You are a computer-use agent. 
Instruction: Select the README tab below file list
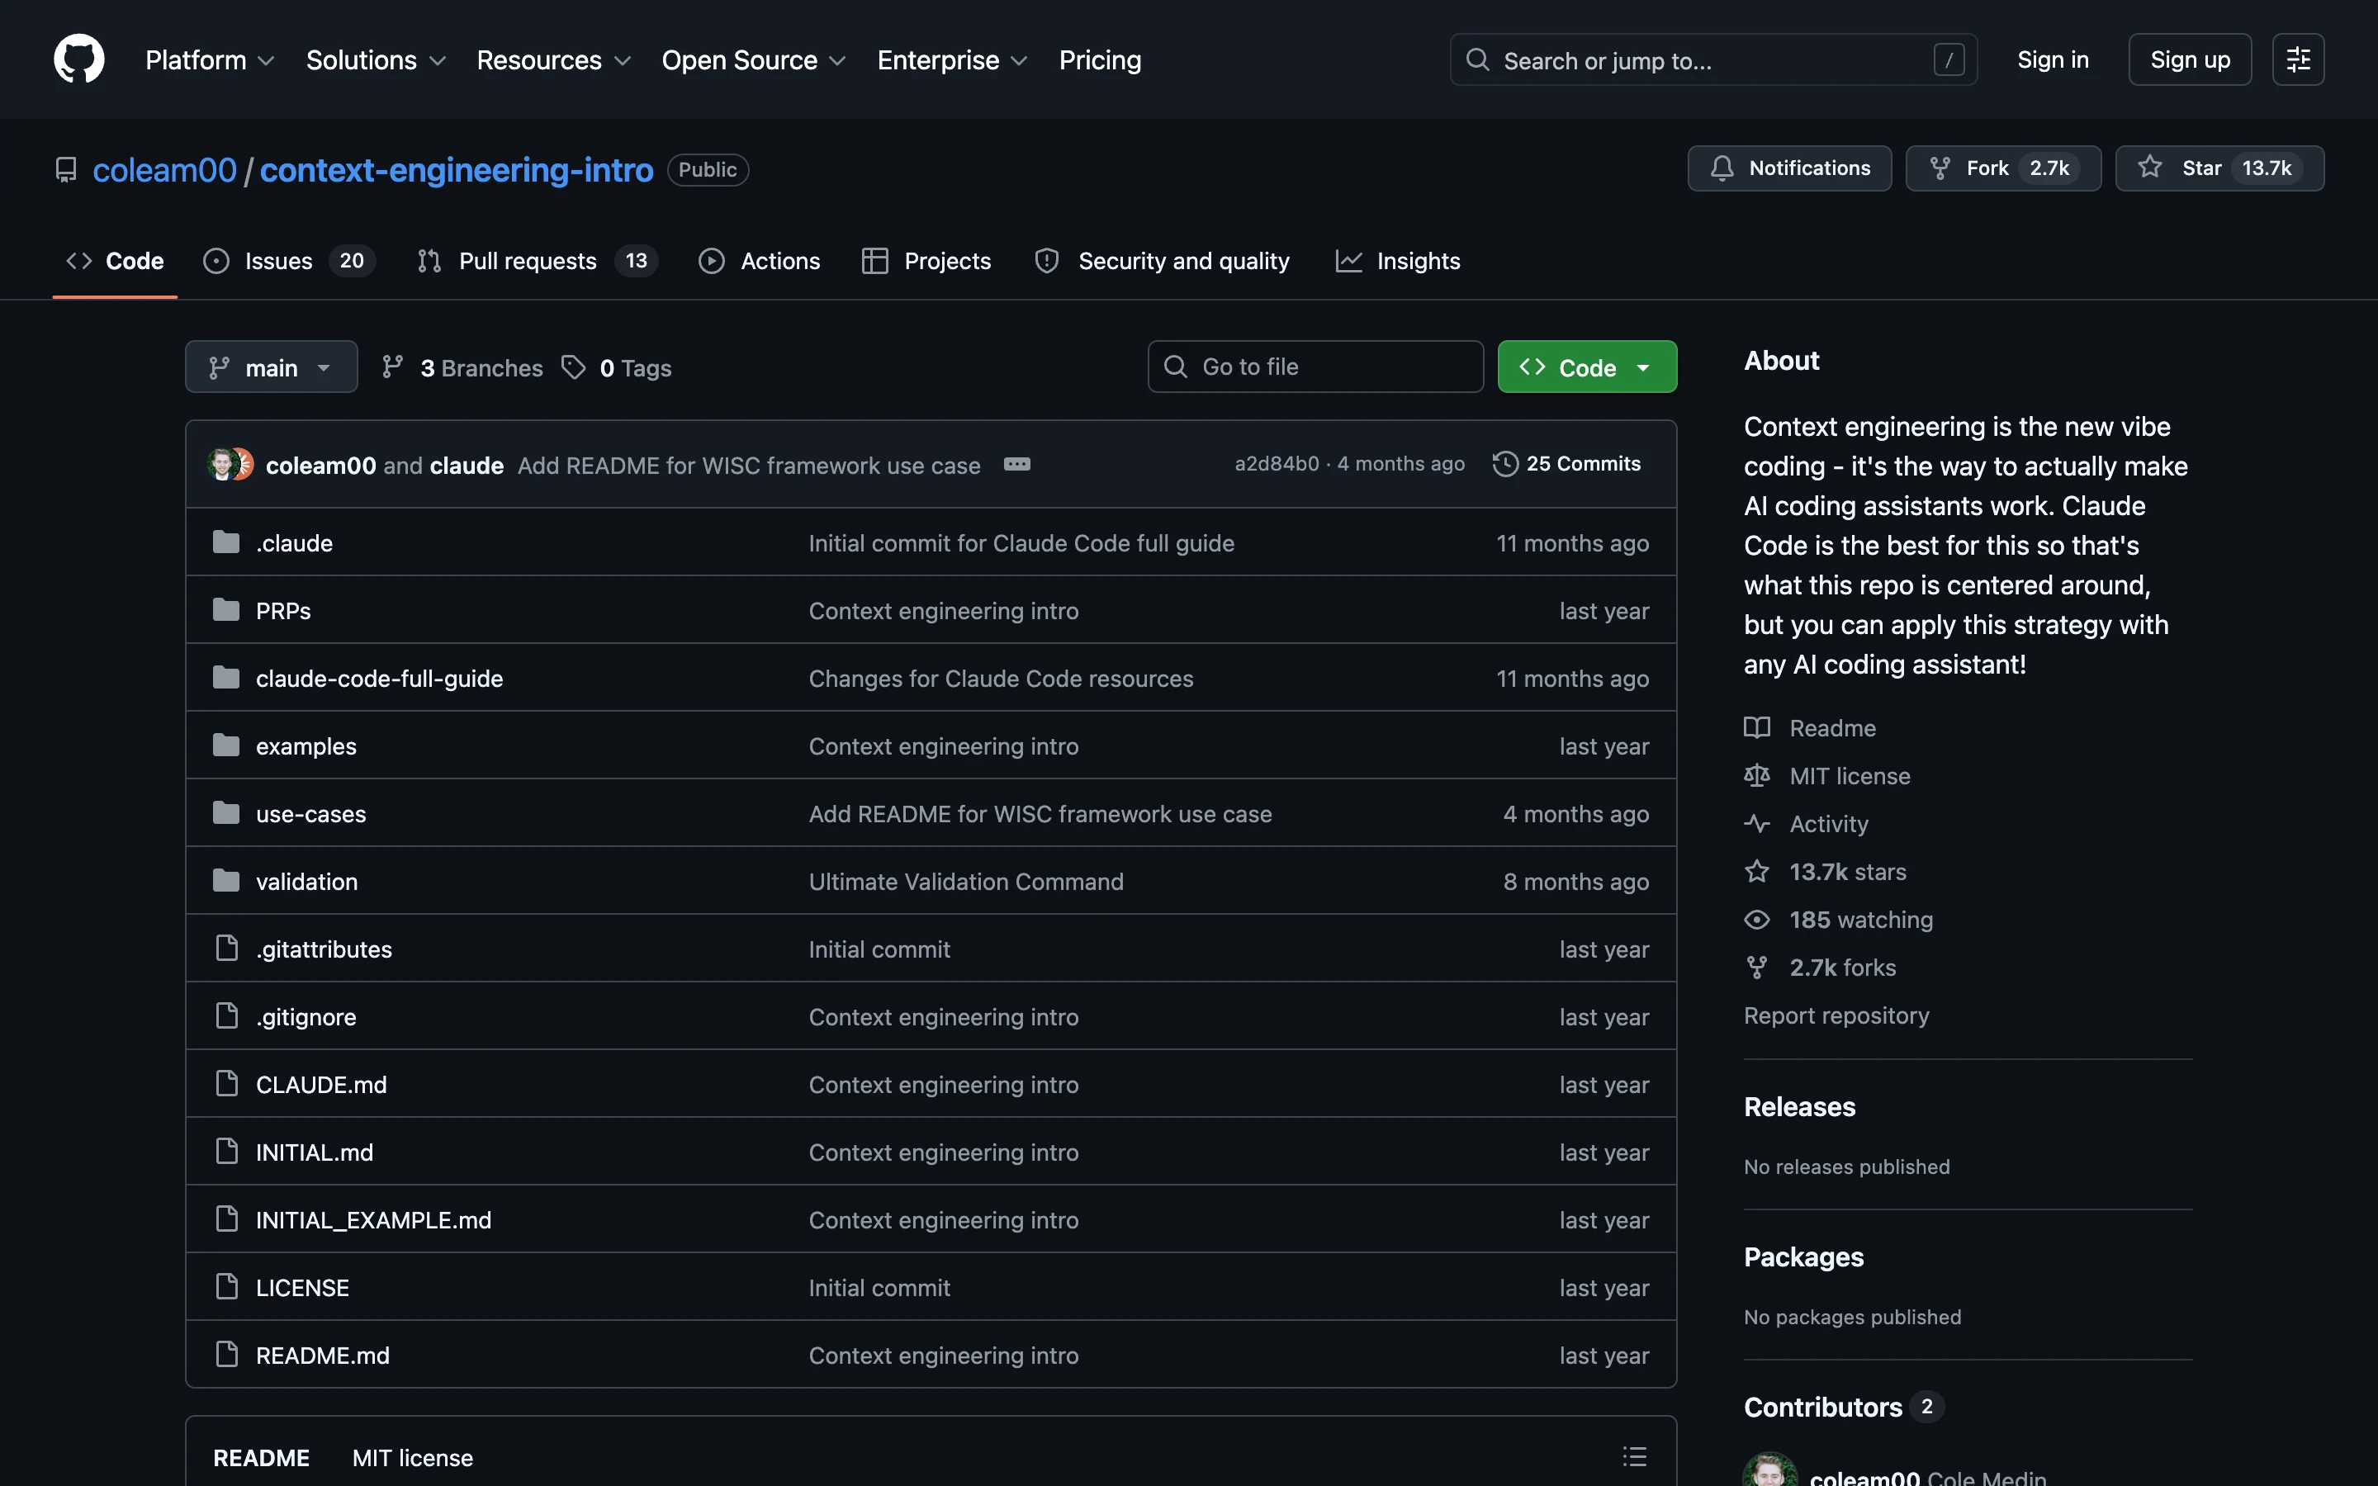point(262,1457)
